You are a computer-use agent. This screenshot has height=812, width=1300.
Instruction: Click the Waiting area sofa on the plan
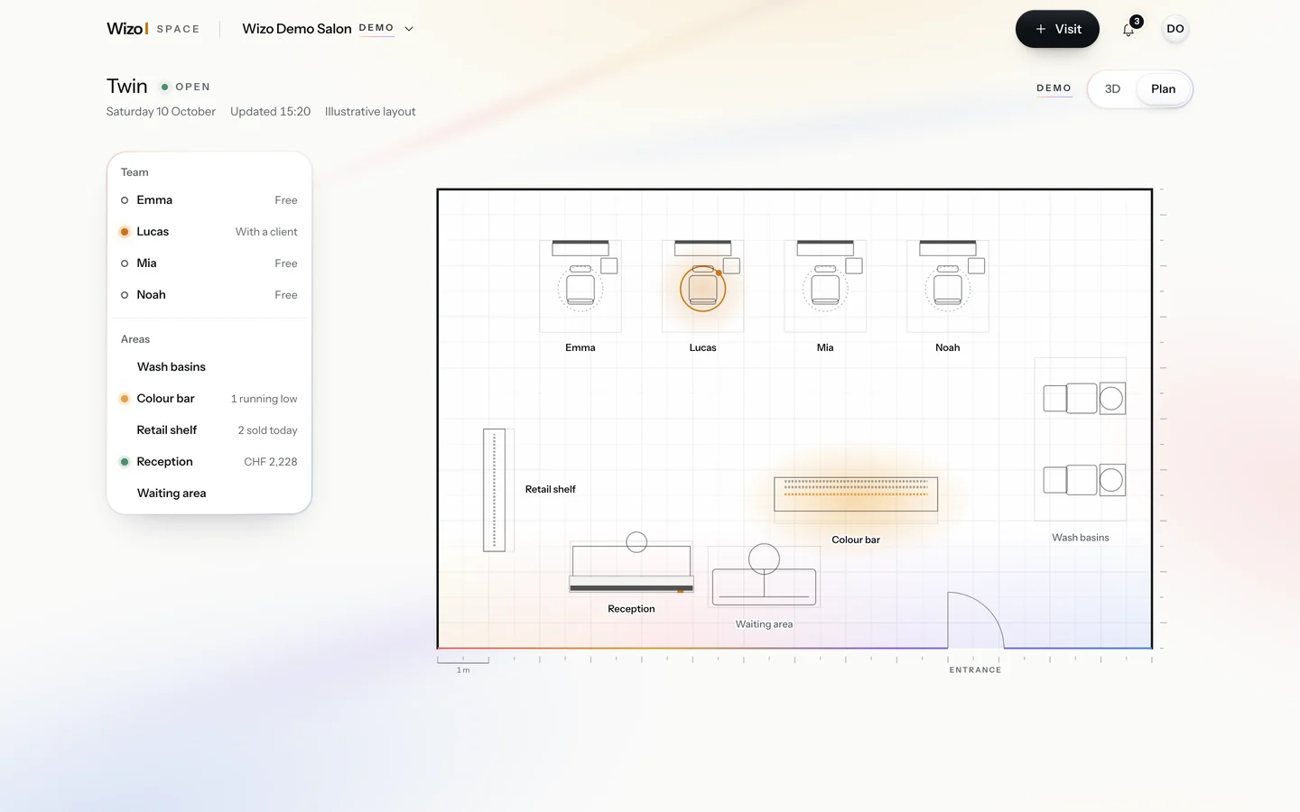click(x=765, y=586)
